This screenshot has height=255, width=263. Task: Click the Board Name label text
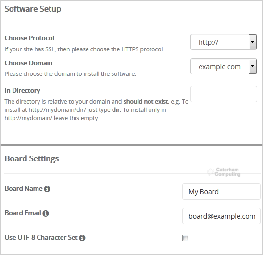(24, 189)
